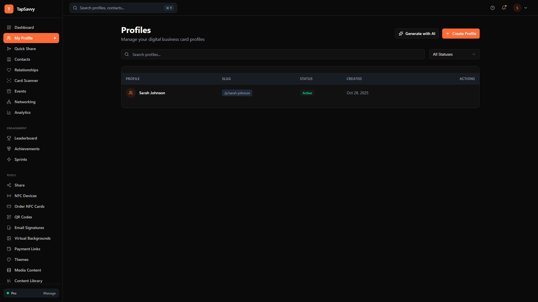The width and height of the screenshot is (538, 302).
Task: Go to the Contacts section
Action: tap(22, 59)
